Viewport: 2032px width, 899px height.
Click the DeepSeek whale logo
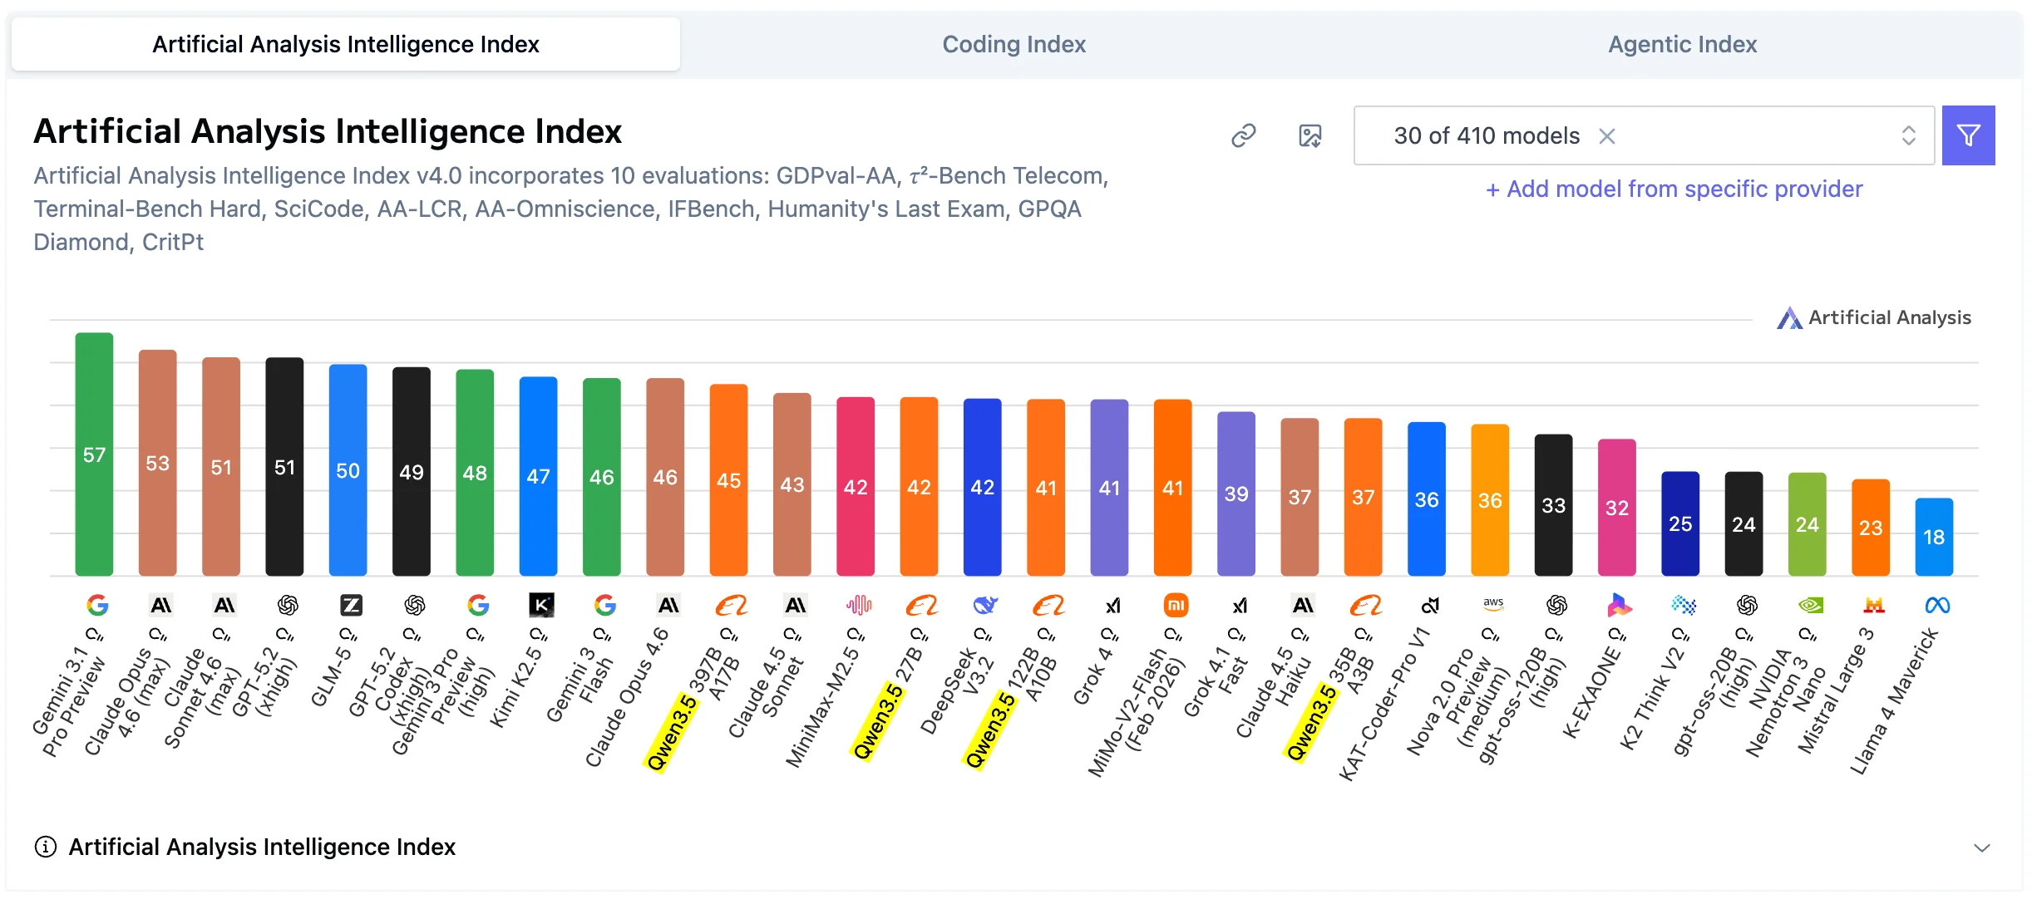(x=984, y=606)
